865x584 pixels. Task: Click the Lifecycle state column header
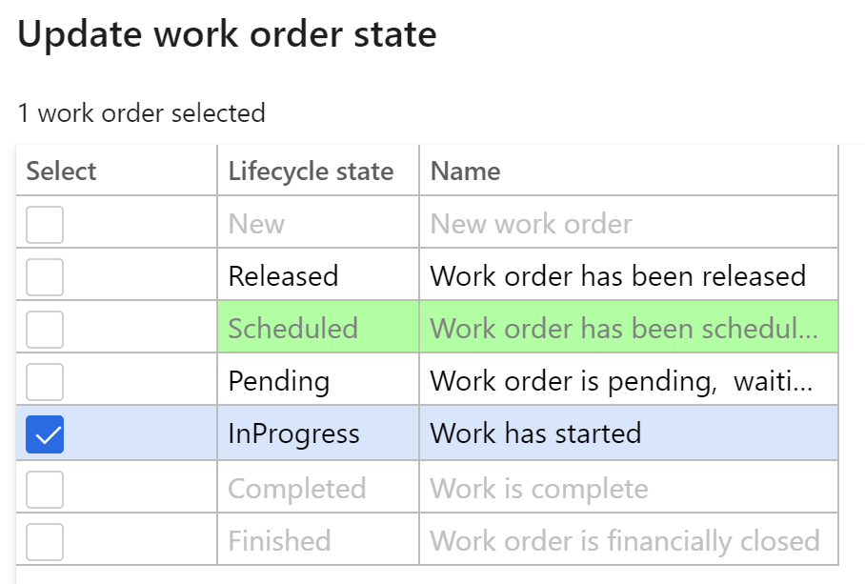318,171
